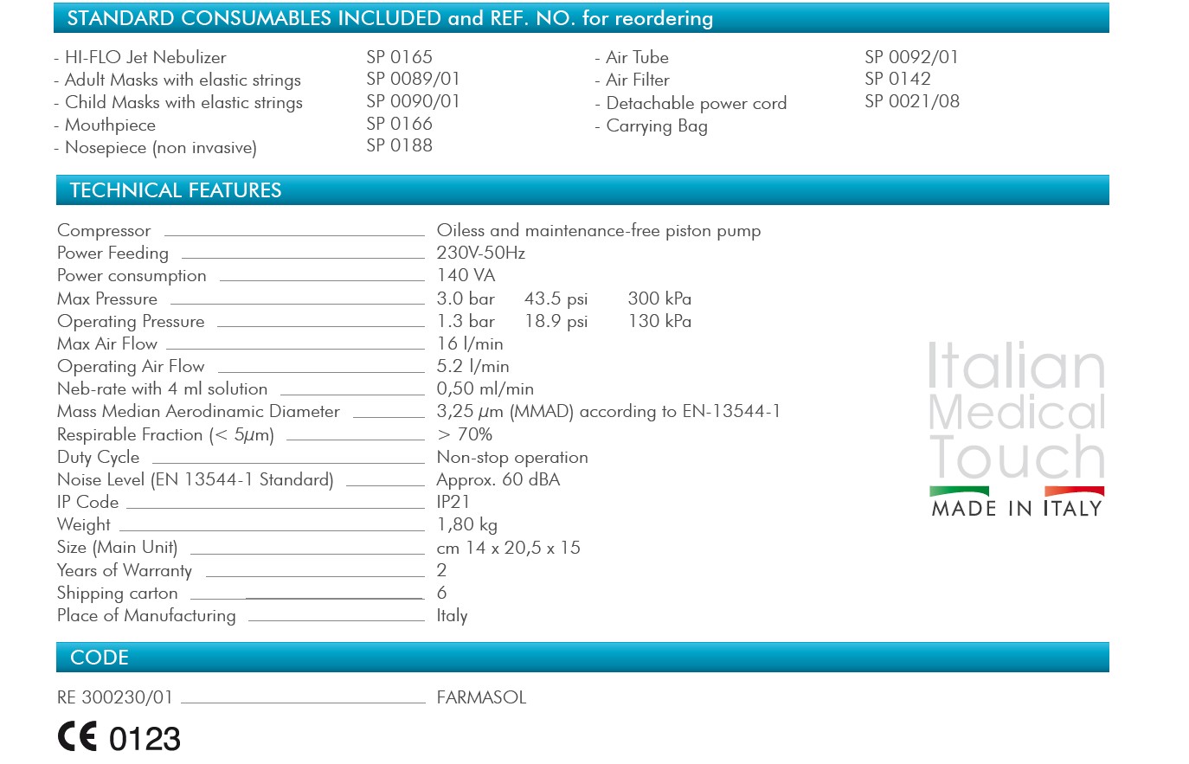Screen dimensions: 1189x764
Task: Select the 'CODE' section header
Action: tap(582, 658)
